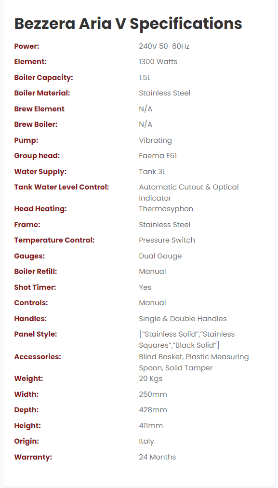Click the Boiler Capacity label
This screenshot has width=278, height=488.
click(43, 78)
